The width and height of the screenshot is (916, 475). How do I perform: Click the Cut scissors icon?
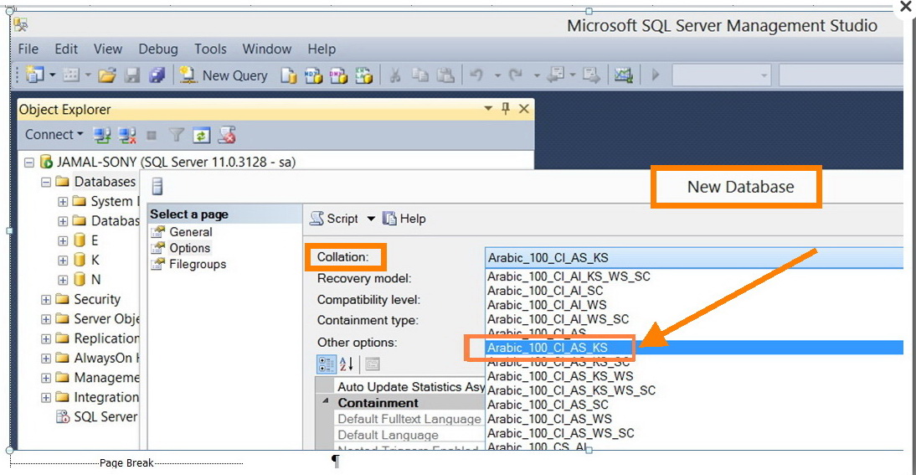click(x=395, y=75)
